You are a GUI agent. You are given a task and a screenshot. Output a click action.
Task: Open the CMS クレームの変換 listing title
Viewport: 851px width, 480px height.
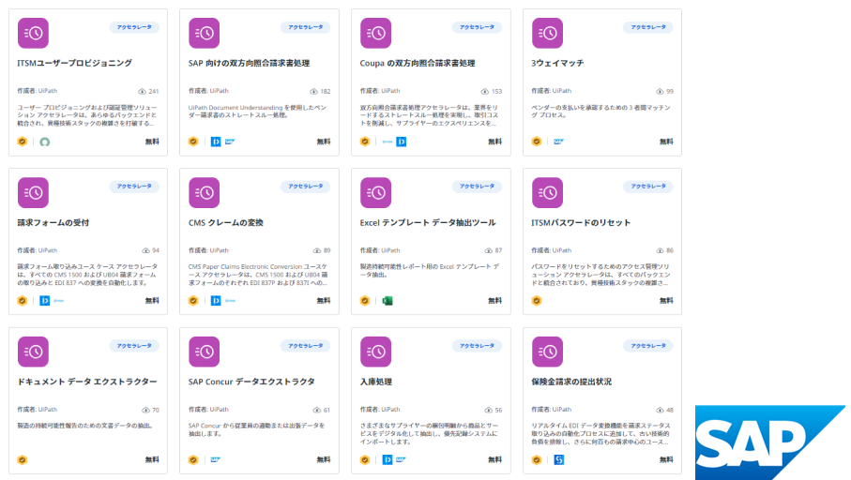pyautogui.click(x=226, y=222)
